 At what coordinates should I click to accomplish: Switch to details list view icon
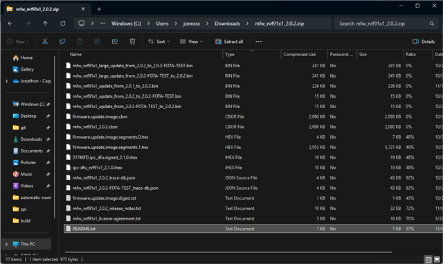(428, 259)
